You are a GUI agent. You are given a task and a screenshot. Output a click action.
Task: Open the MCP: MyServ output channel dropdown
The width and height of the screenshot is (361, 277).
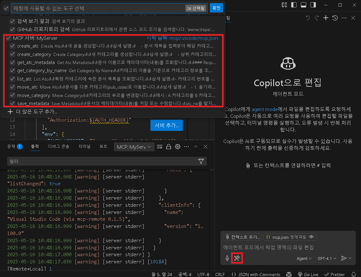tap(134, 147)
